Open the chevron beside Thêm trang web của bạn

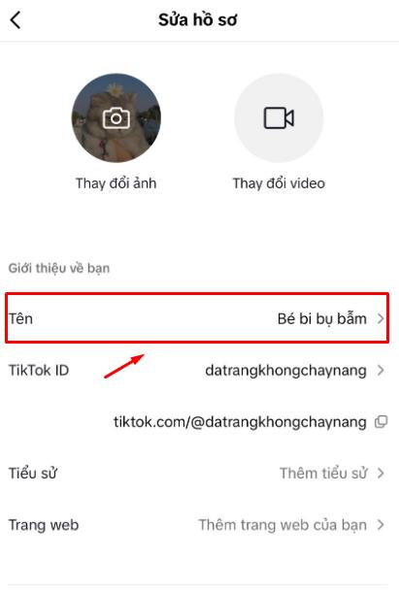(381, 524)
